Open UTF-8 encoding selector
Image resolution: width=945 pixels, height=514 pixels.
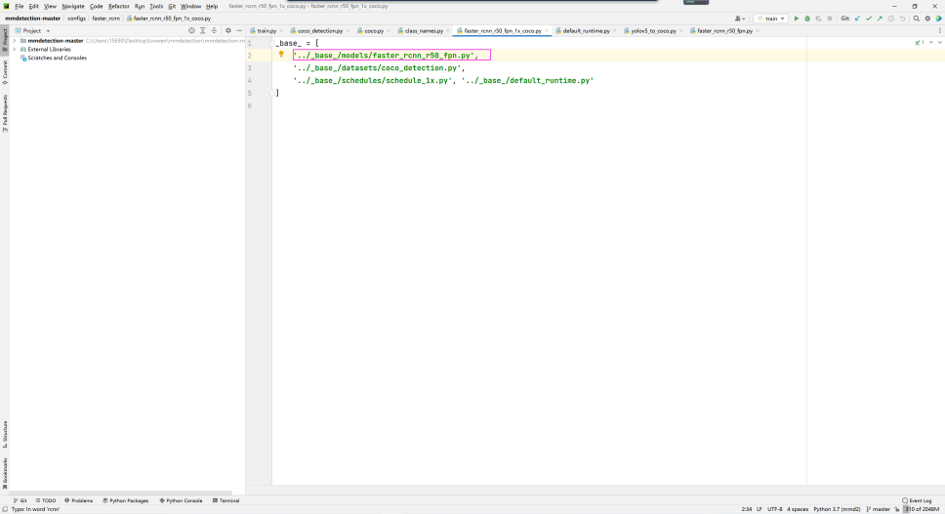click(x=774, y=509)
